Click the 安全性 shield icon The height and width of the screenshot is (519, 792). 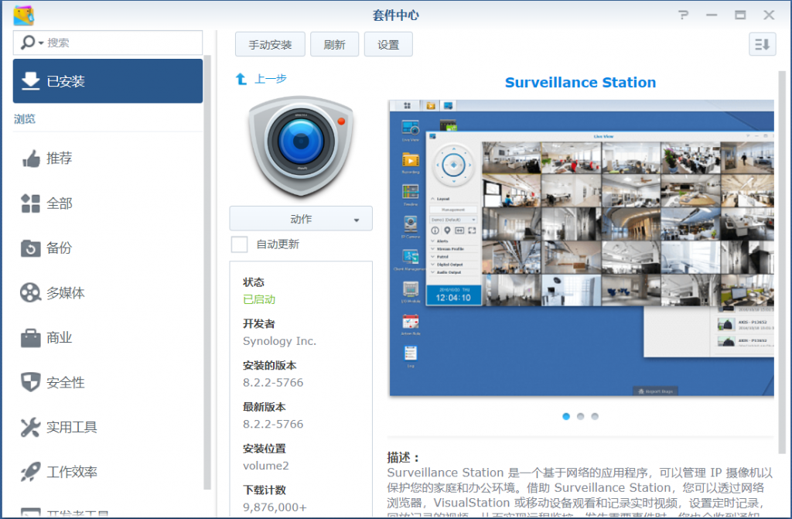click(x=30, y=382)
